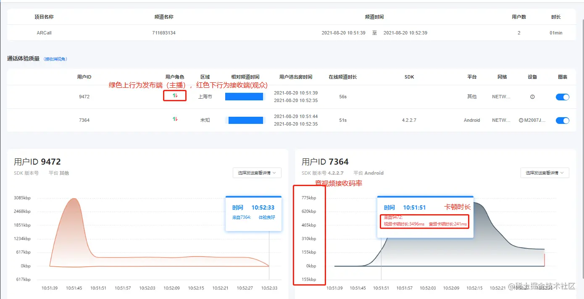
Task: Click the 1234kbp axis label
Action: pyautogui.click(x=22, y=239)
